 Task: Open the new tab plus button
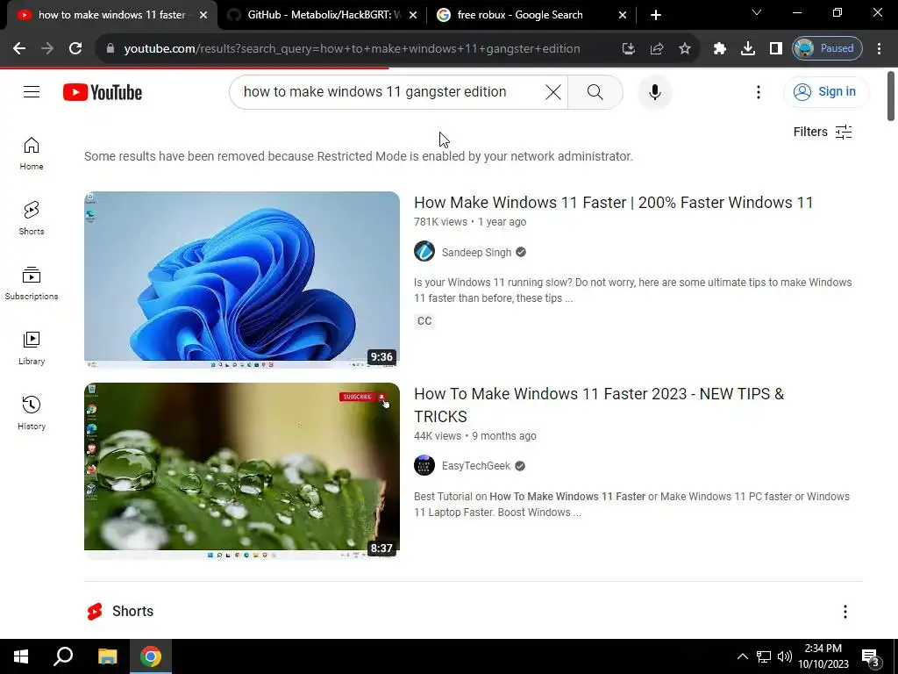656,15
